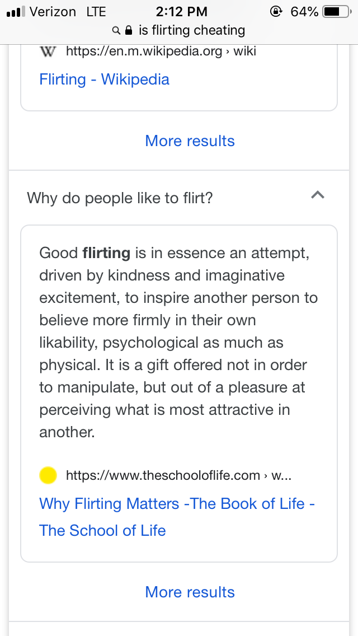Tap the 2:12 PM clock
The image size is (358, 636).
click(182, 11)
